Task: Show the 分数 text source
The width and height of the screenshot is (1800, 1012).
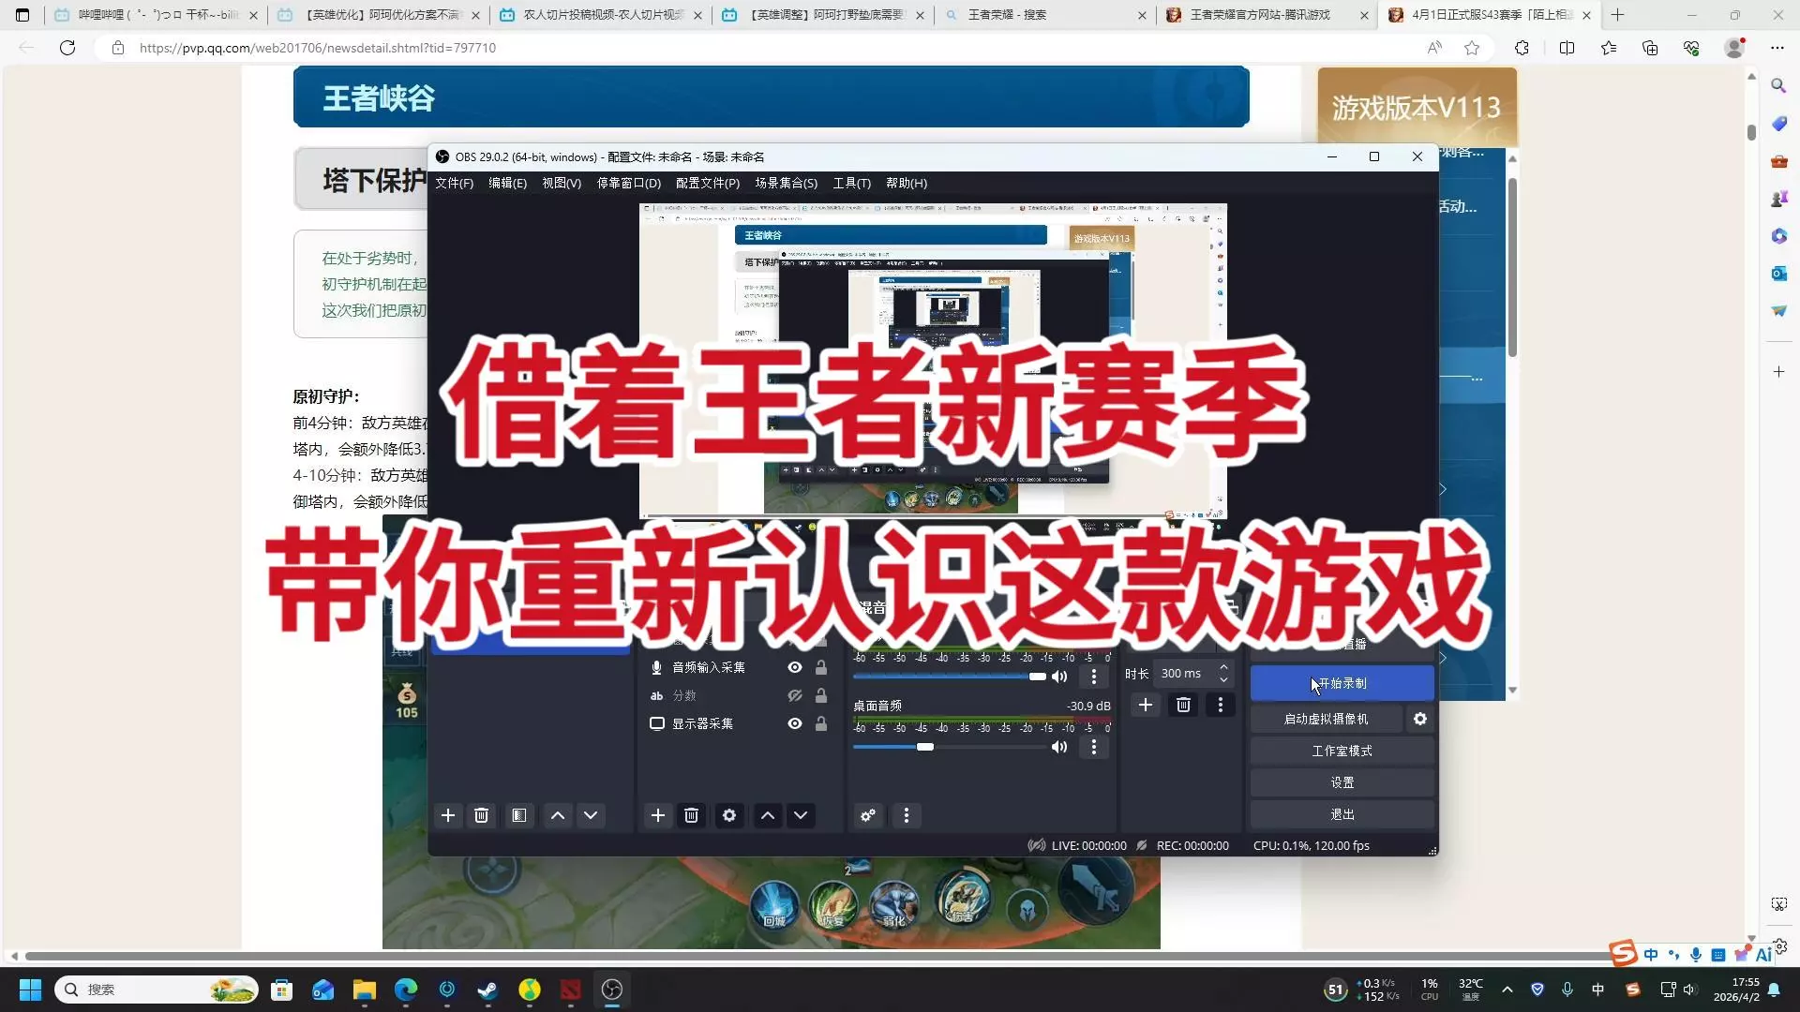Action: click(x=794, y=695)
